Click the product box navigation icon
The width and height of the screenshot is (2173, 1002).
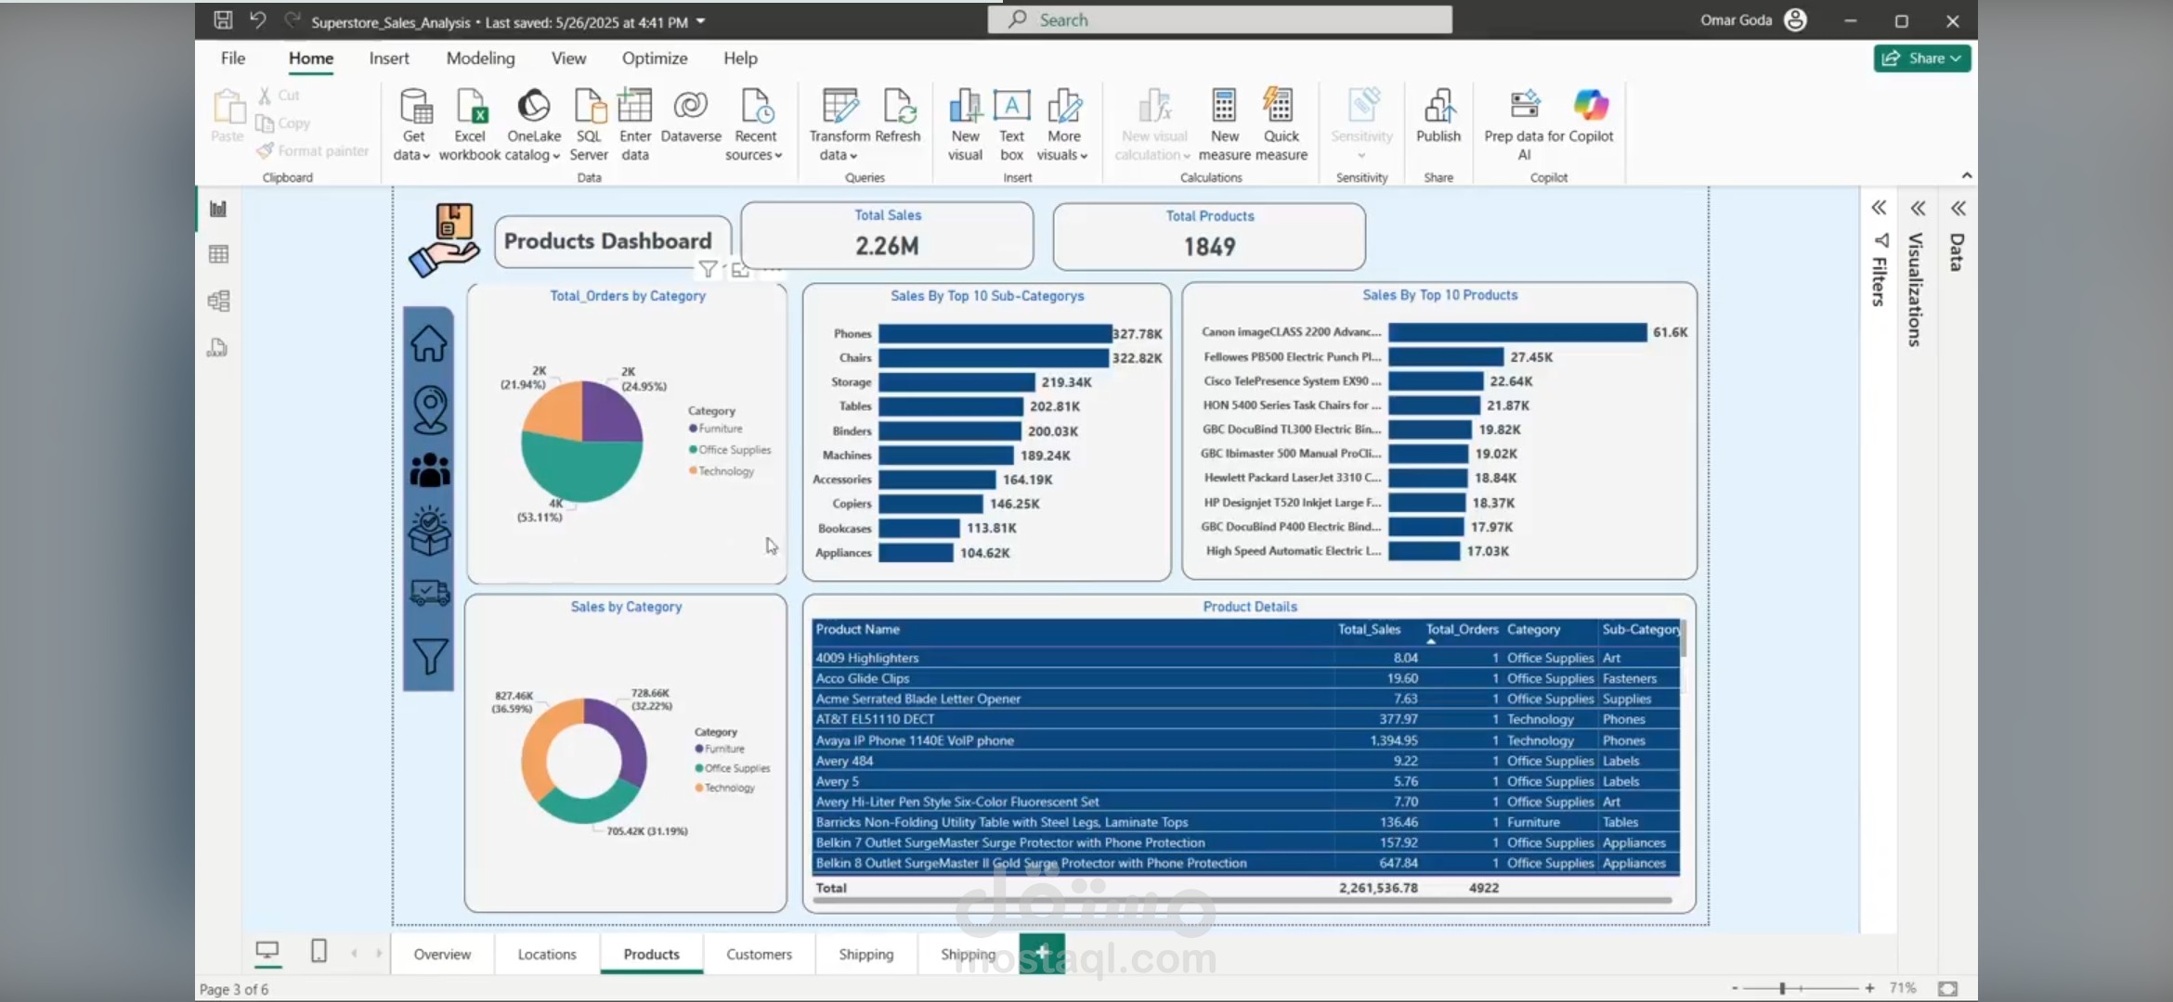[430, 531]
